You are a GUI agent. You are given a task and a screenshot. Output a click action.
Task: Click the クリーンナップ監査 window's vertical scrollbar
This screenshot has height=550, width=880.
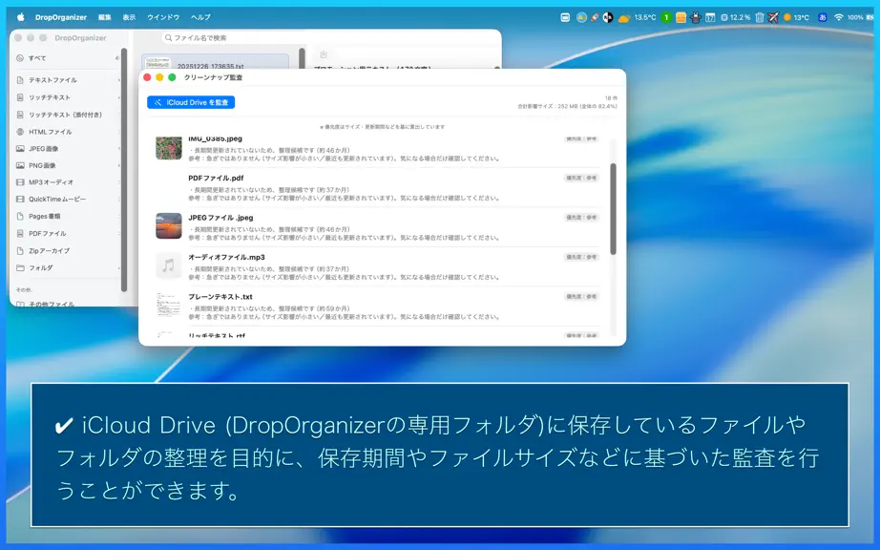[x=613, y=209]
